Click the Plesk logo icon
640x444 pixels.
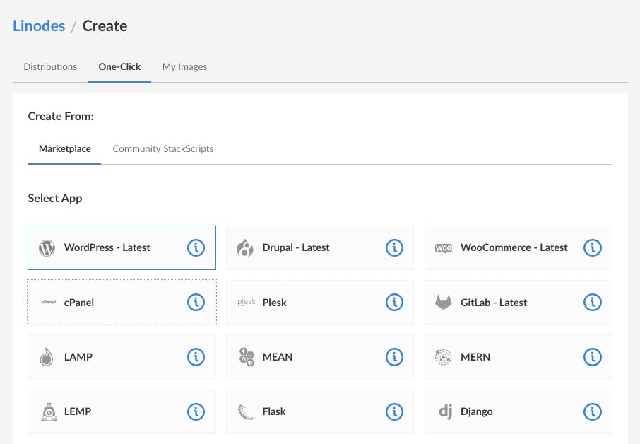[247, 302]
